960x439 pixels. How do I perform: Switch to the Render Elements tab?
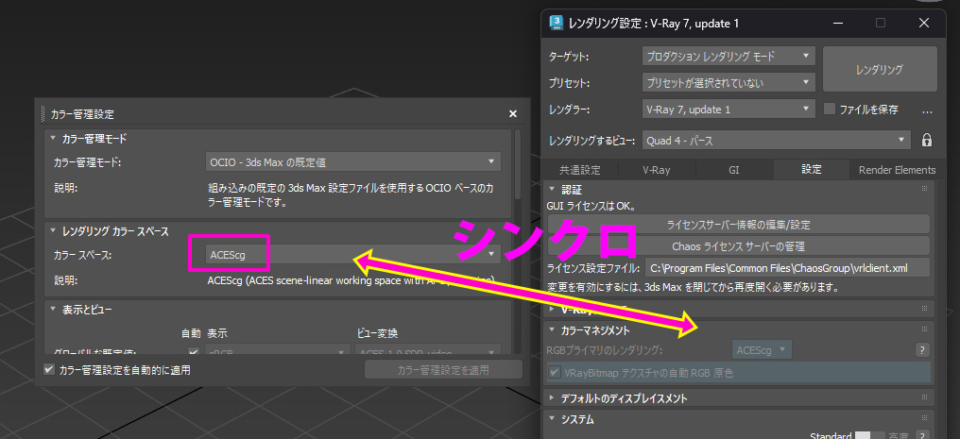click(x=897, y=169)
